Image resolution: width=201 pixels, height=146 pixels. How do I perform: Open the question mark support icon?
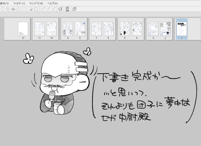[x=74, y=9]
